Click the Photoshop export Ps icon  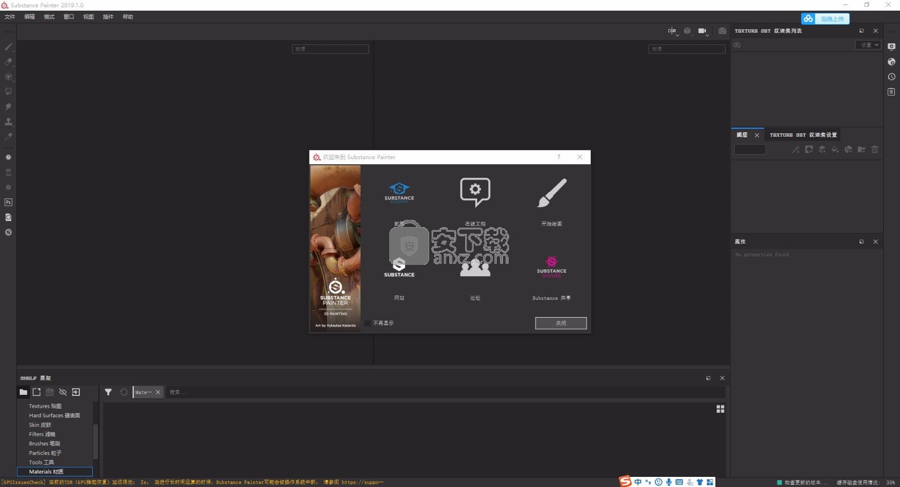click(8, 202)
